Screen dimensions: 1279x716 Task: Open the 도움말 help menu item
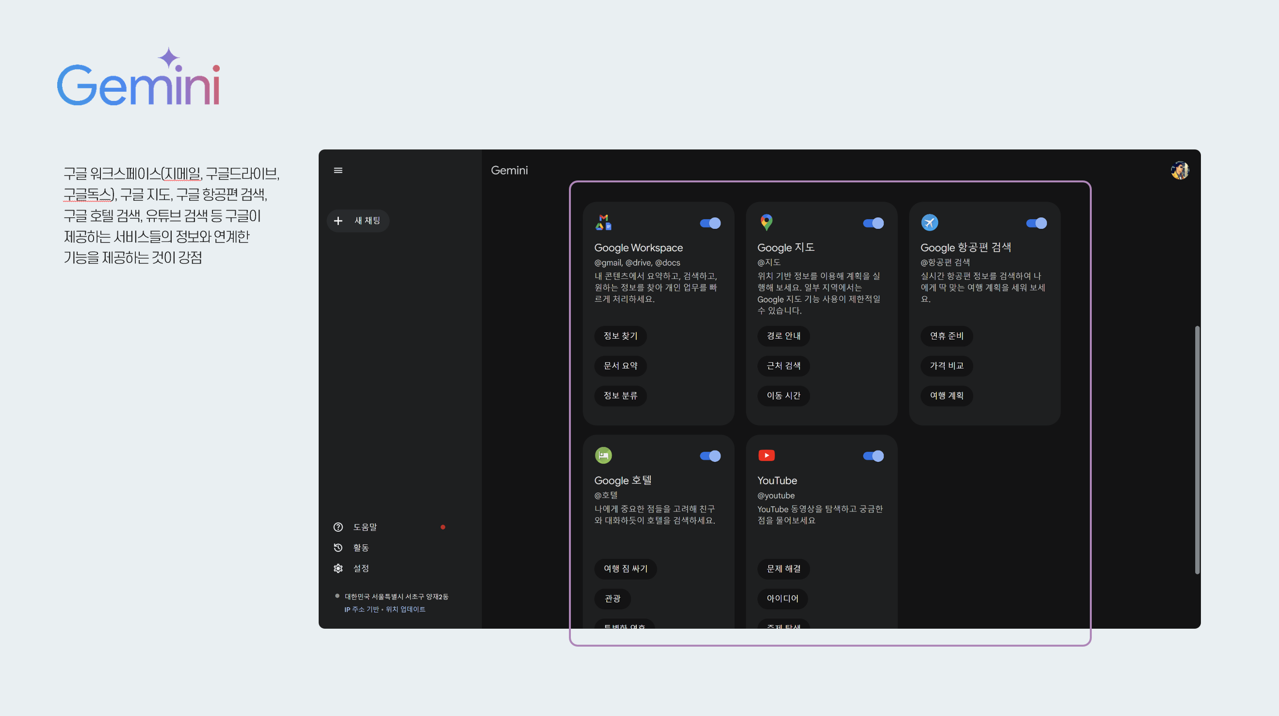point(365,527)
